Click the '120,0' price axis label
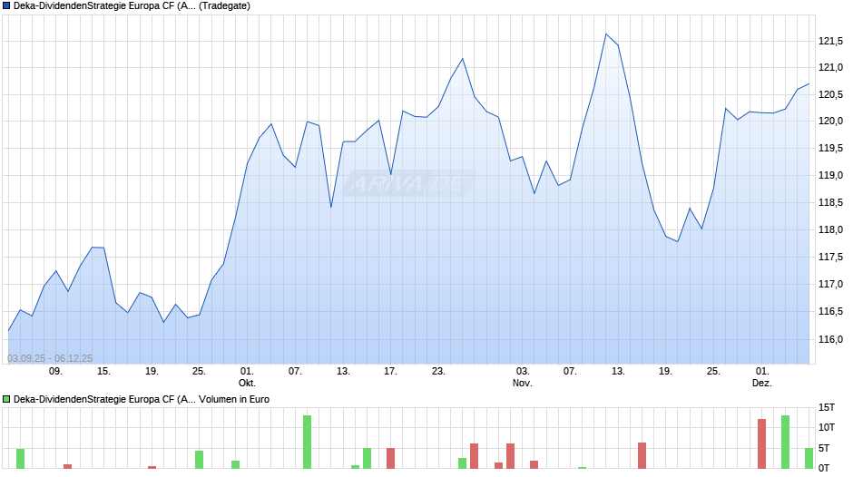 tap(830, 121)
